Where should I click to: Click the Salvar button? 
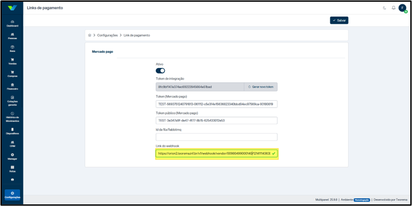[x=339, y=20]
